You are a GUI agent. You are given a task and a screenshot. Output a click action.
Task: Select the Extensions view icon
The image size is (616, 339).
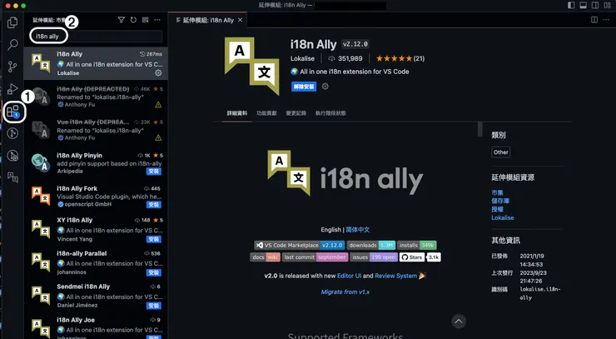coord(12,112)
